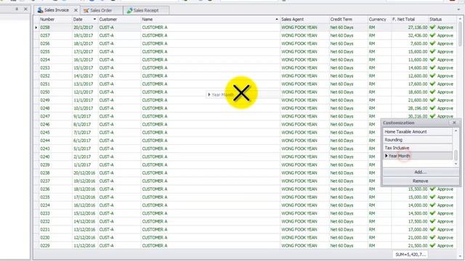Click WONG FOOK YEAN in row 0252

299,76
